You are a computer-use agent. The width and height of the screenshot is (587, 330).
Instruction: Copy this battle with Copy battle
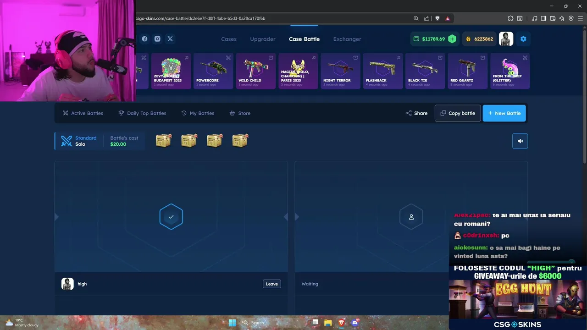458,113
